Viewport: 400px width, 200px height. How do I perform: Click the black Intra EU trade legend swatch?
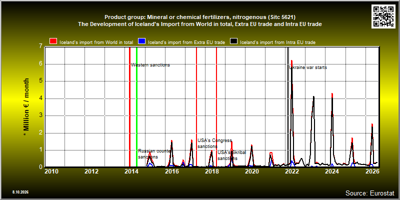(x=234, y=41)
